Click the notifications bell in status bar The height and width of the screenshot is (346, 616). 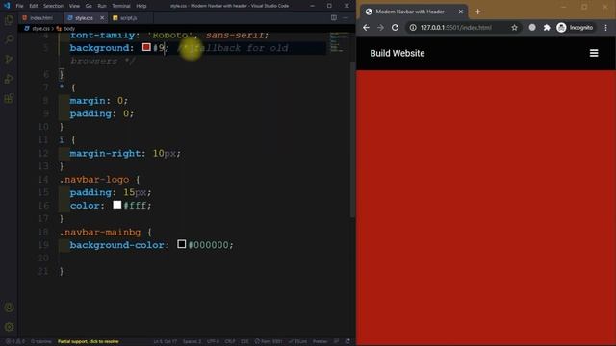347,342
